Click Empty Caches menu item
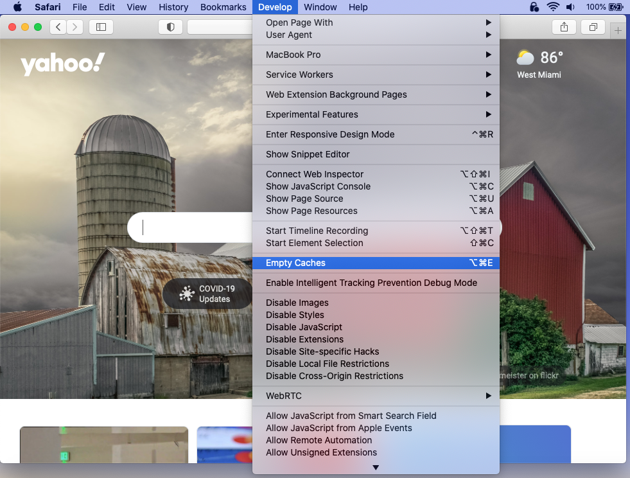Screen dimensions: 630x478 pyautogui.click(x=376, y=263)
